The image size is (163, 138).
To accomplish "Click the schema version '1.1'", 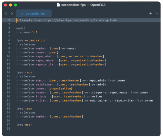I will click(35, 32).
